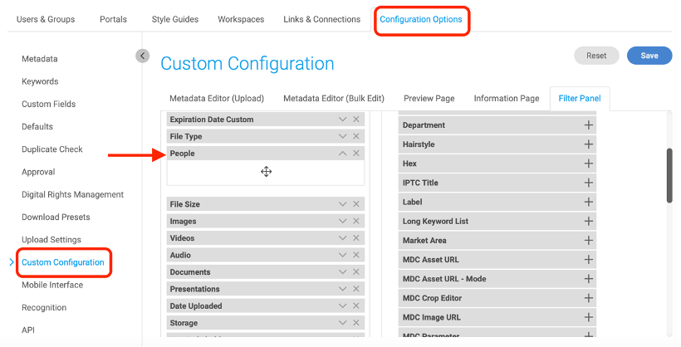The image size is (681, 347).
Task: Click the Reset button
Action: click(596, 56)
